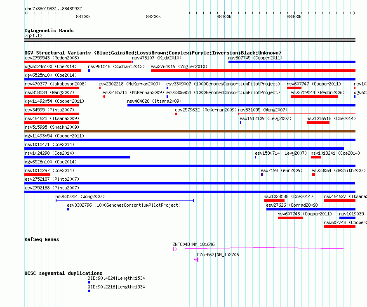Click the UCSC segmental duplications track title
This screenshot has height=307, width=367.
pos(64,273)
